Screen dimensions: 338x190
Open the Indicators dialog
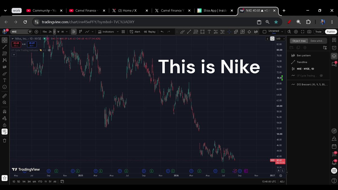tap(106, 32)
